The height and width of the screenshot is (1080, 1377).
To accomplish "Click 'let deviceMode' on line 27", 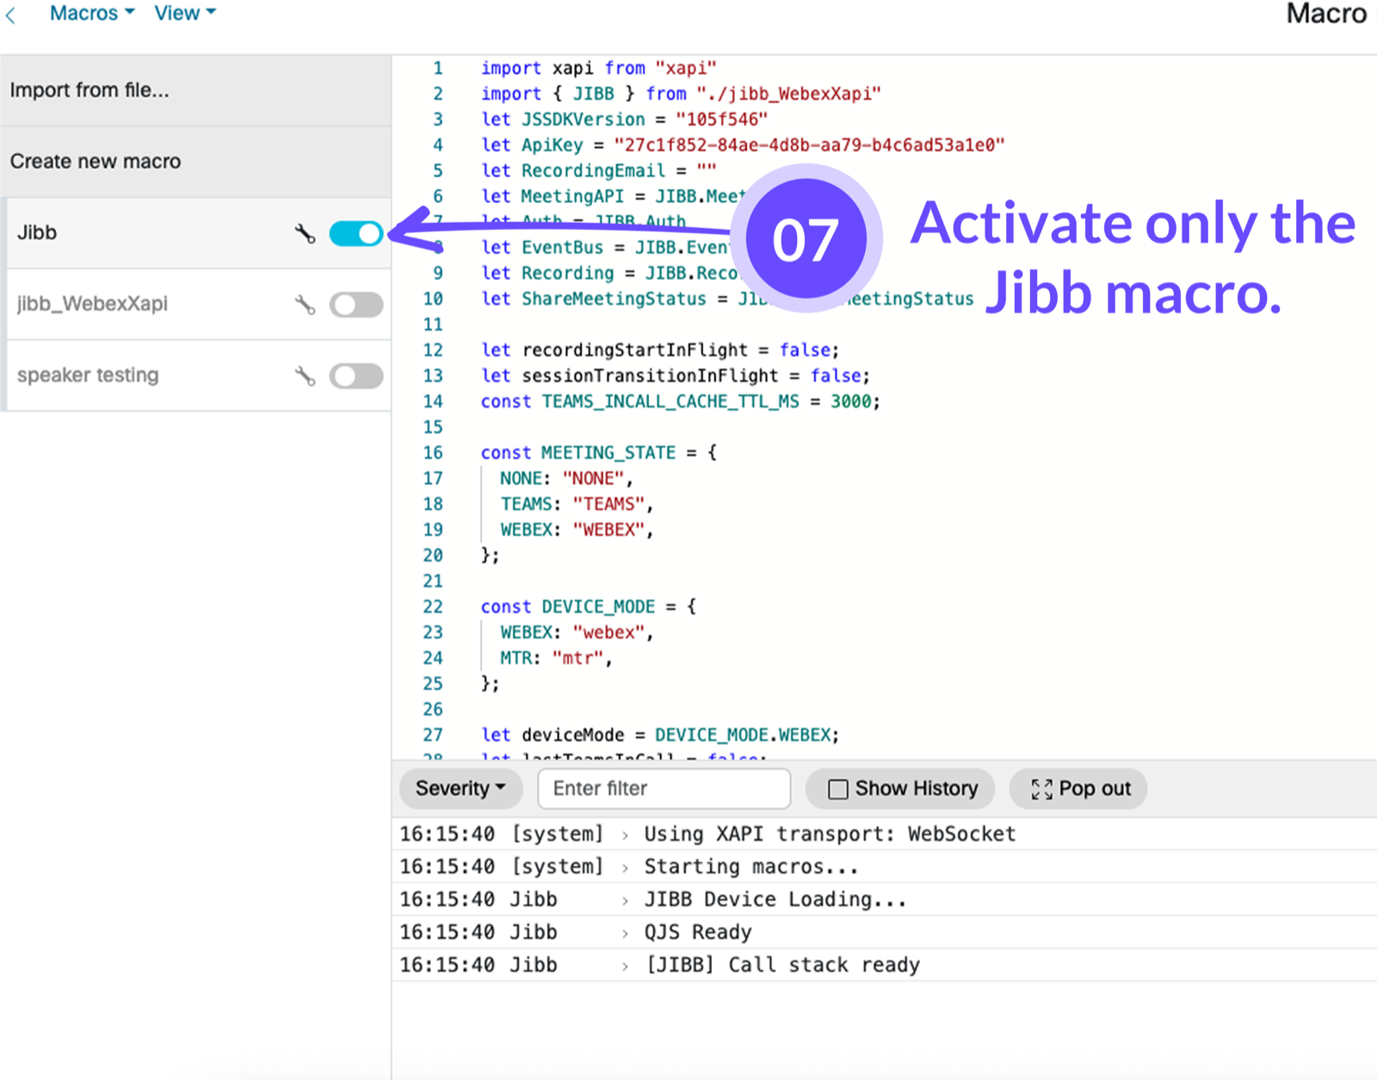I will (553, 735).
